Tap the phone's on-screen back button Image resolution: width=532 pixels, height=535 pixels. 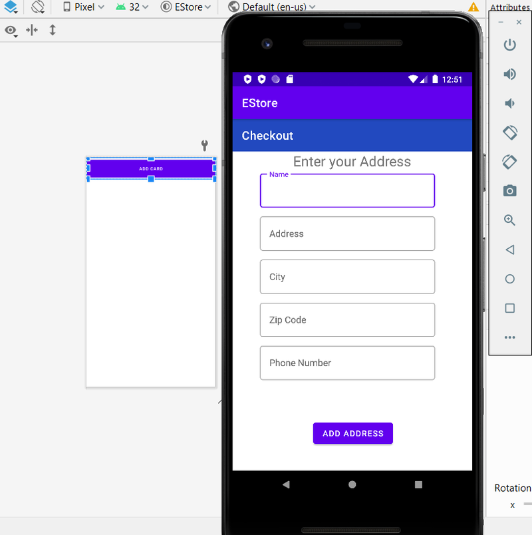pyautogui.click(x=286, y=484)
